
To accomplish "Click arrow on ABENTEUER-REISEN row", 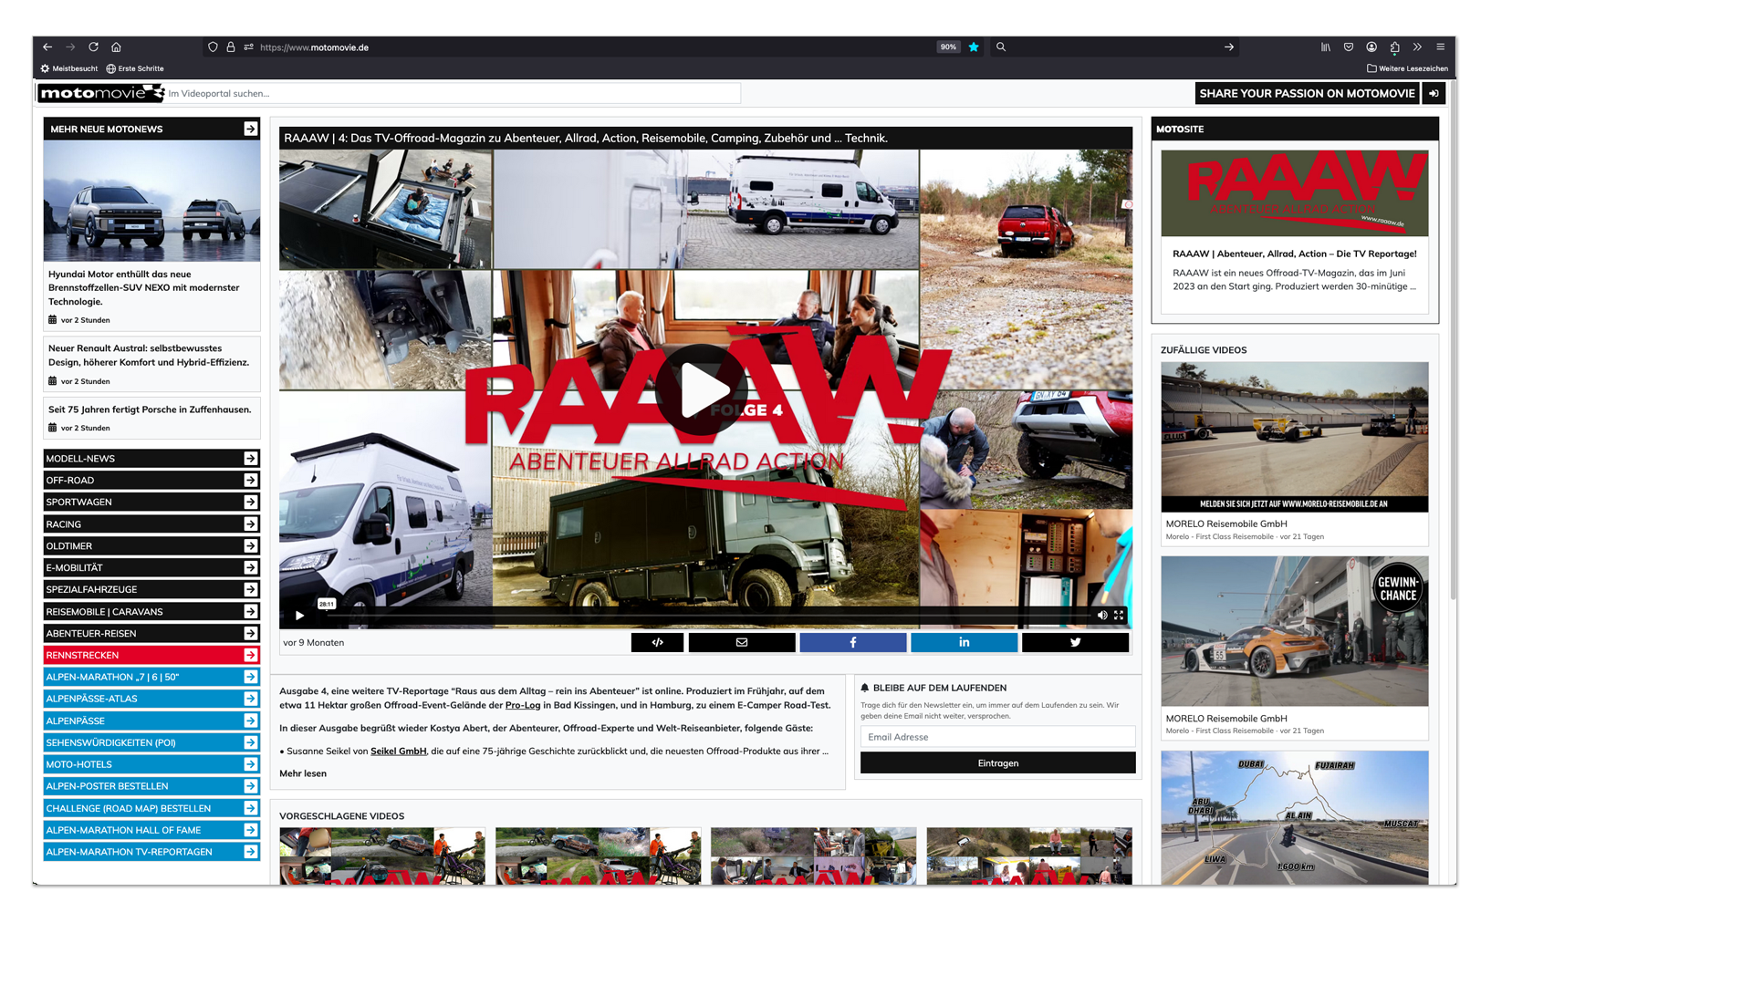I will [251, 634].
